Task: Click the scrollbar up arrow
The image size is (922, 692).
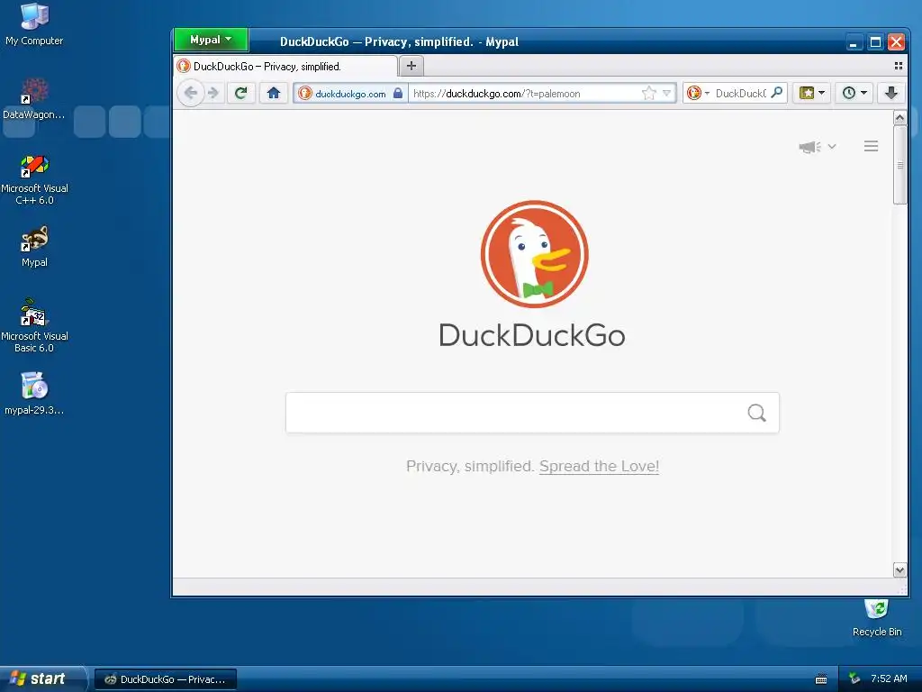Action: point(899,118)
